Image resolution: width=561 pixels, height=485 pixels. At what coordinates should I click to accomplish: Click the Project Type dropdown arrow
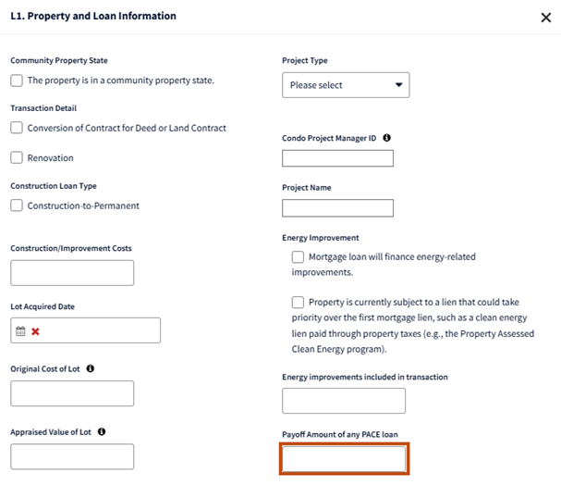(398, 85)
